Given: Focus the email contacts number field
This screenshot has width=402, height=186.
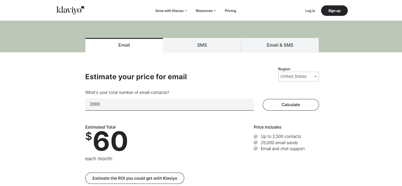Looking at the screenshot, I should click(169, 104).
